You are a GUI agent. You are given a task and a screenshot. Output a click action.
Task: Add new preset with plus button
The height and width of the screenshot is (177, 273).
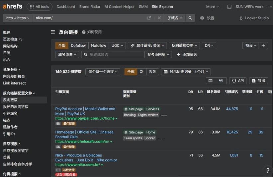[263, 46]
